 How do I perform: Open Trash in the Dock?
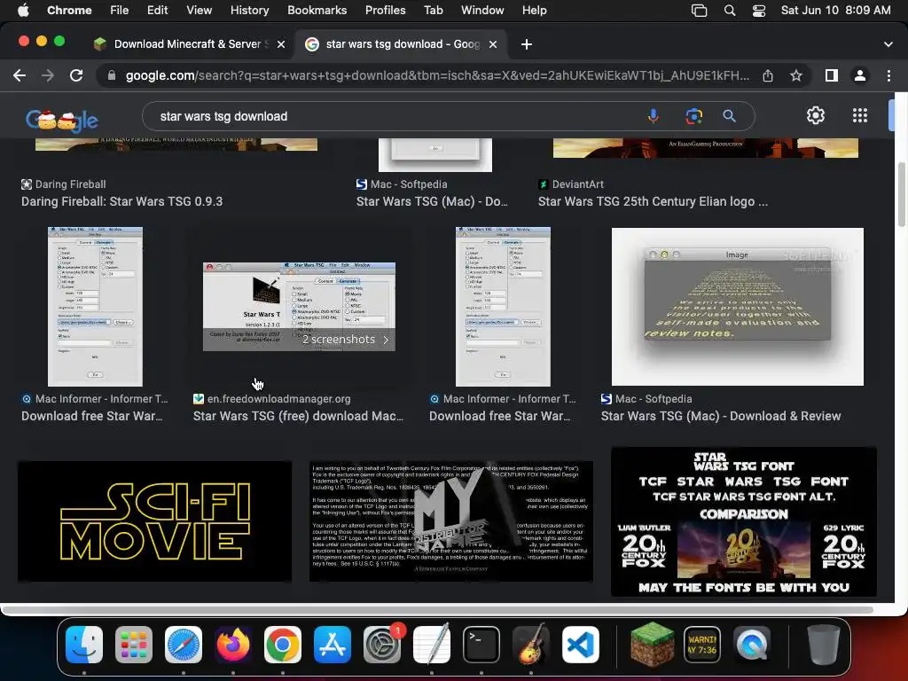pyautogui.click(x=824, y=645)
